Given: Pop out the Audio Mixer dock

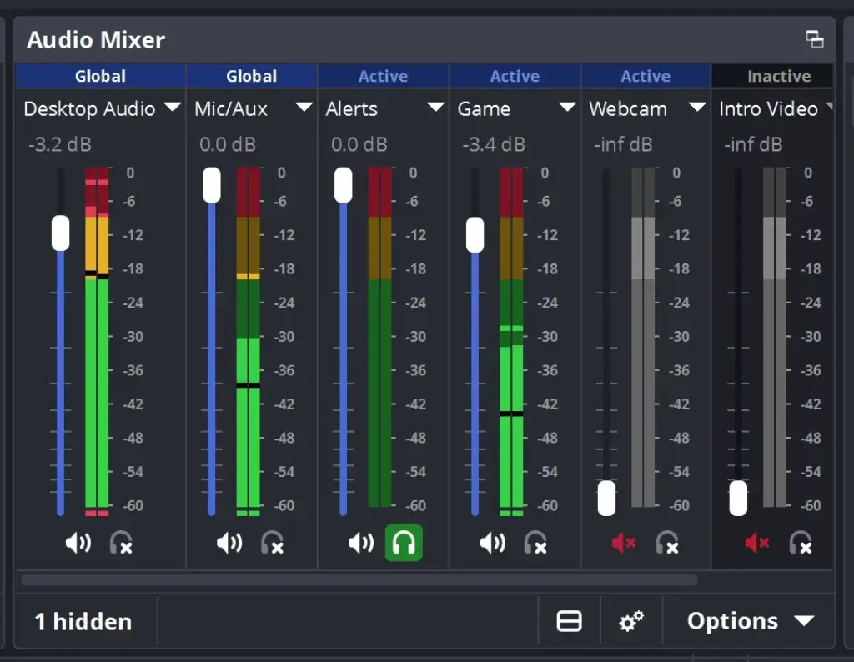Looking at the screenshot, I should click(815, 40).
